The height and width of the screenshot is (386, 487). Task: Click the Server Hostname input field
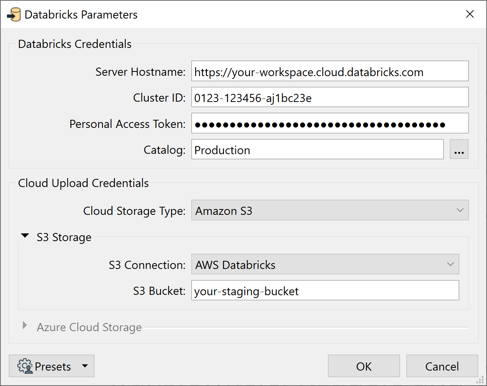click(330, 71)
